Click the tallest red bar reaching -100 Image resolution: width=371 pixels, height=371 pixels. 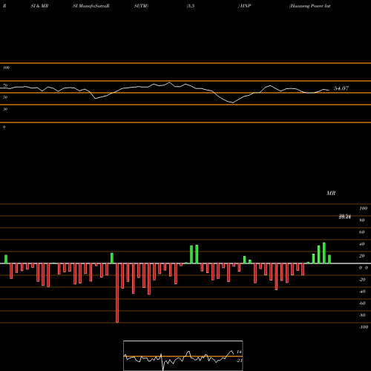click(117, 293)
